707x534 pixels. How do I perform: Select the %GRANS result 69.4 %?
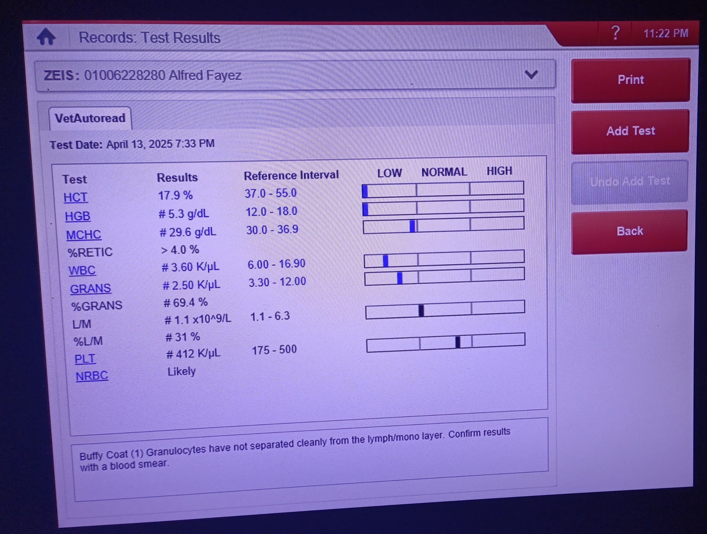tap(185, 302)
